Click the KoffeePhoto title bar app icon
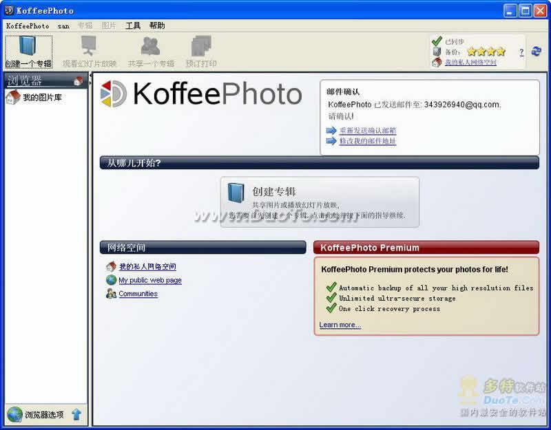The image size is (551, 430). click(9, 10)
